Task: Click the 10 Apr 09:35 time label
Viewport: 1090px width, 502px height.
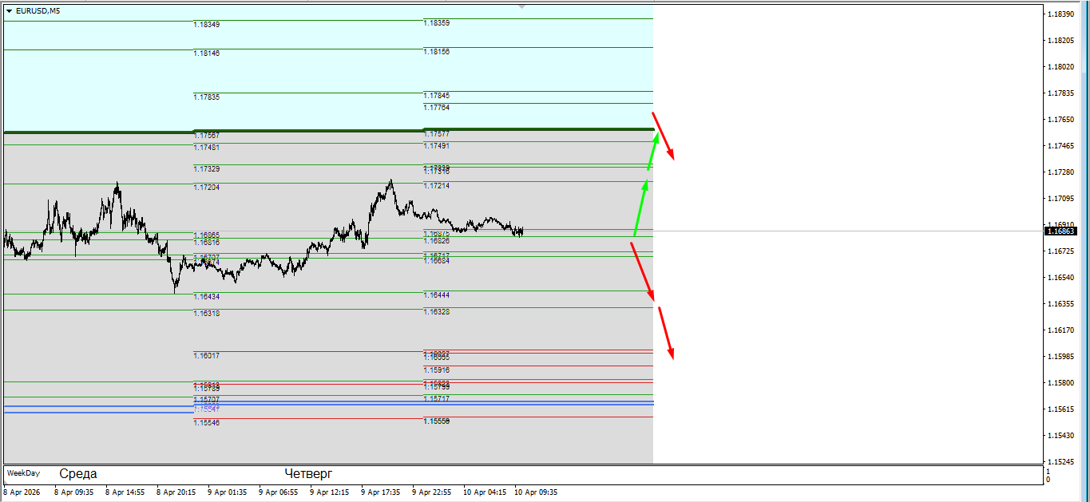Action: tap(535, 492)
